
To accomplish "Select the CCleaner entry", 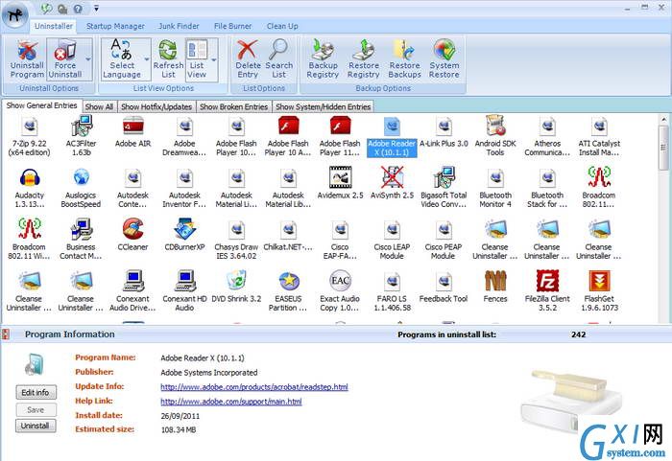I will point(132,236).
